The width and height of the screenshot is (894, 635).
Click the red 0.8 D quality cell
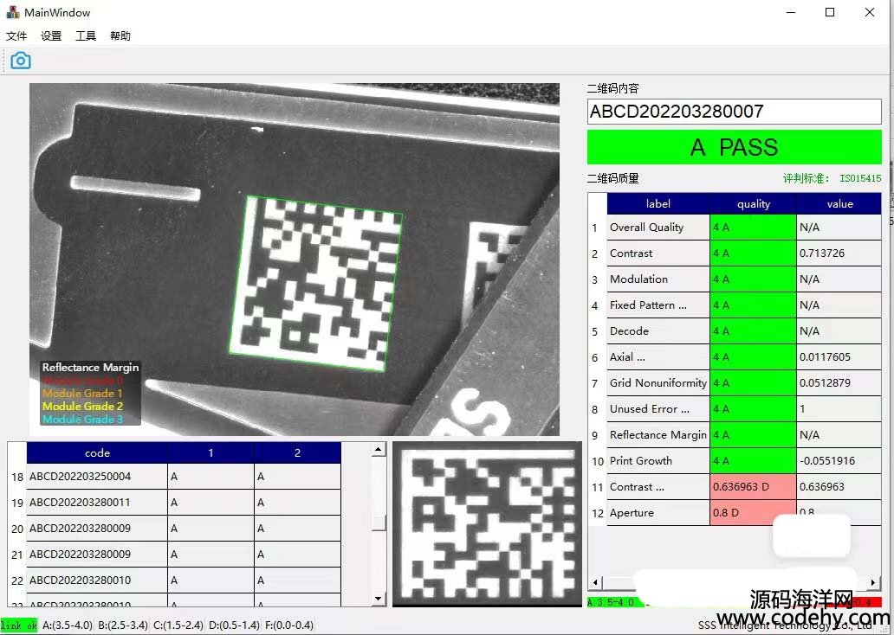[753, 512]
